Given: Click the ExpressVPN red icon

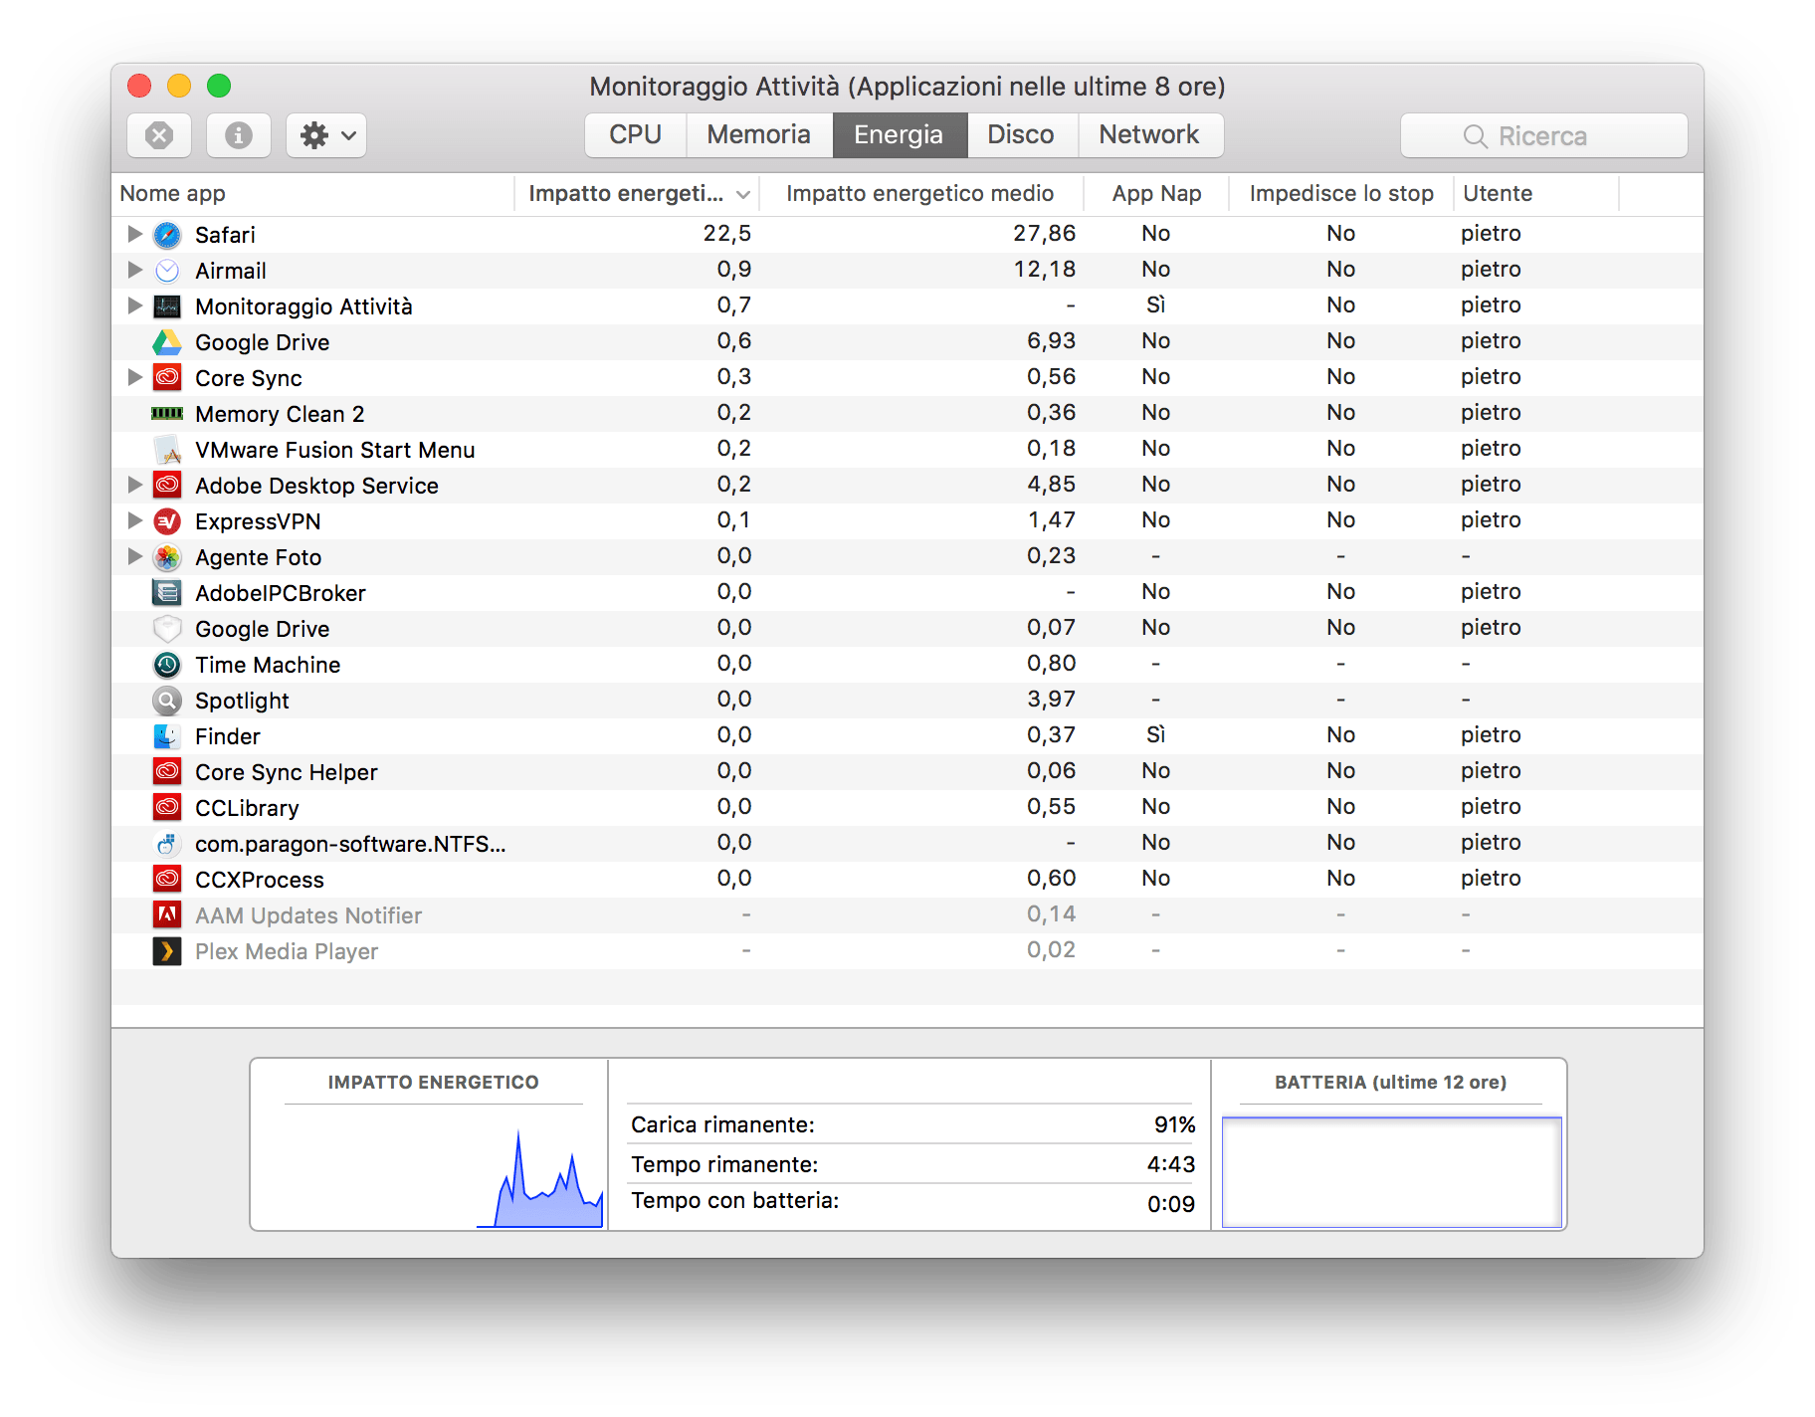Looking at the screenshot, I should [167, 521].
